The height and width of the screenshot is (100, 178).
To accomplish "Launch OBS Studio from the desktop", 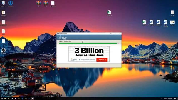I will [x=3, y=51].
